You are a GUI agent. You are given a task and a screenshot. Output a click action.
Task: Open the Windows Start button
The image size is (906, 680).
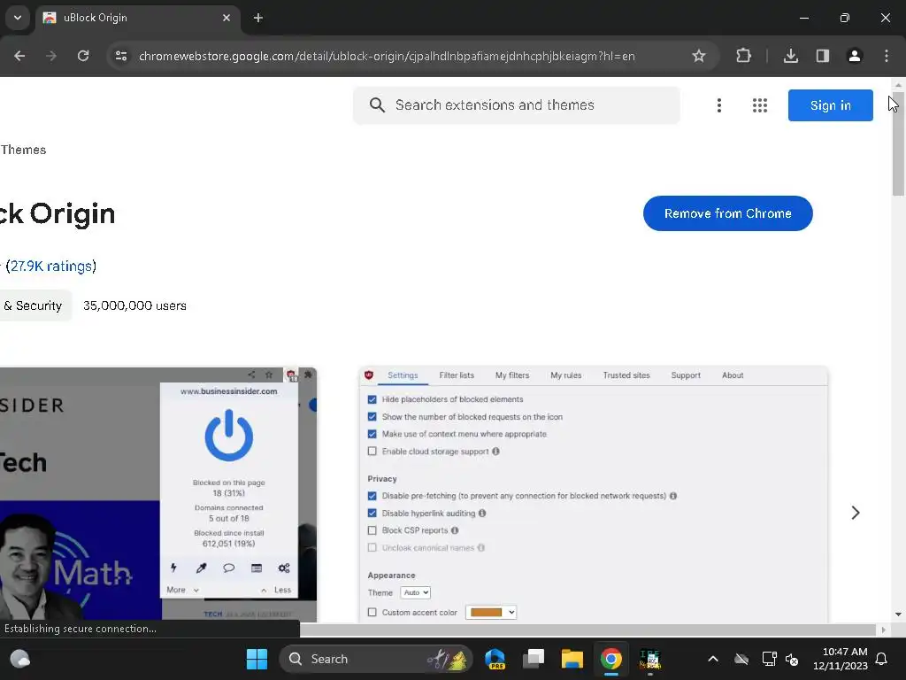click(257, 659)
